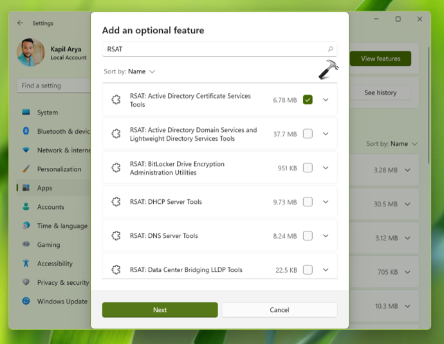
Task: Click the System icon in sidebar
Action: click(26, 113)
